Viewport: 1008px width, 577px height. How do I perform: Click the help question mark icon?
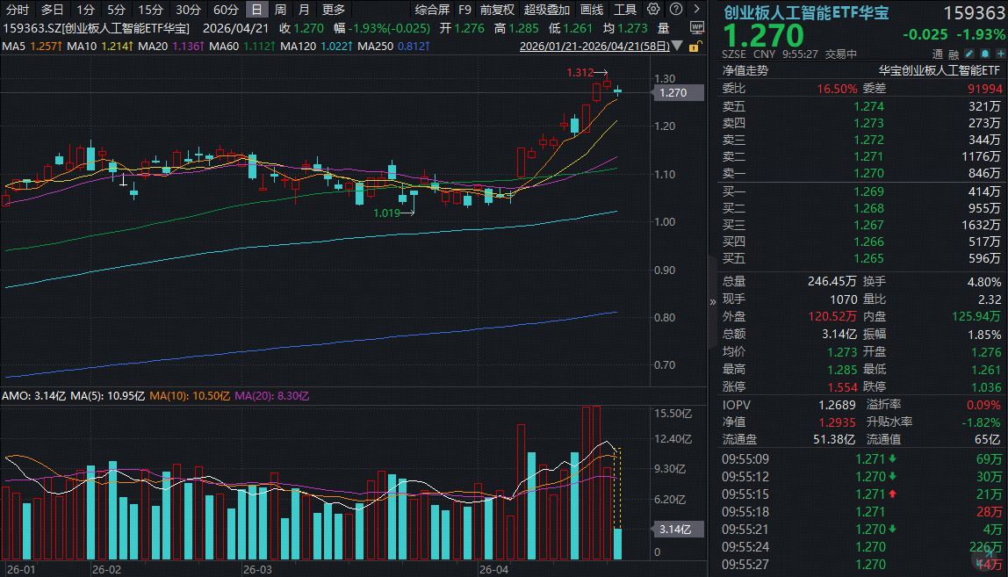(x=673, y=10)
